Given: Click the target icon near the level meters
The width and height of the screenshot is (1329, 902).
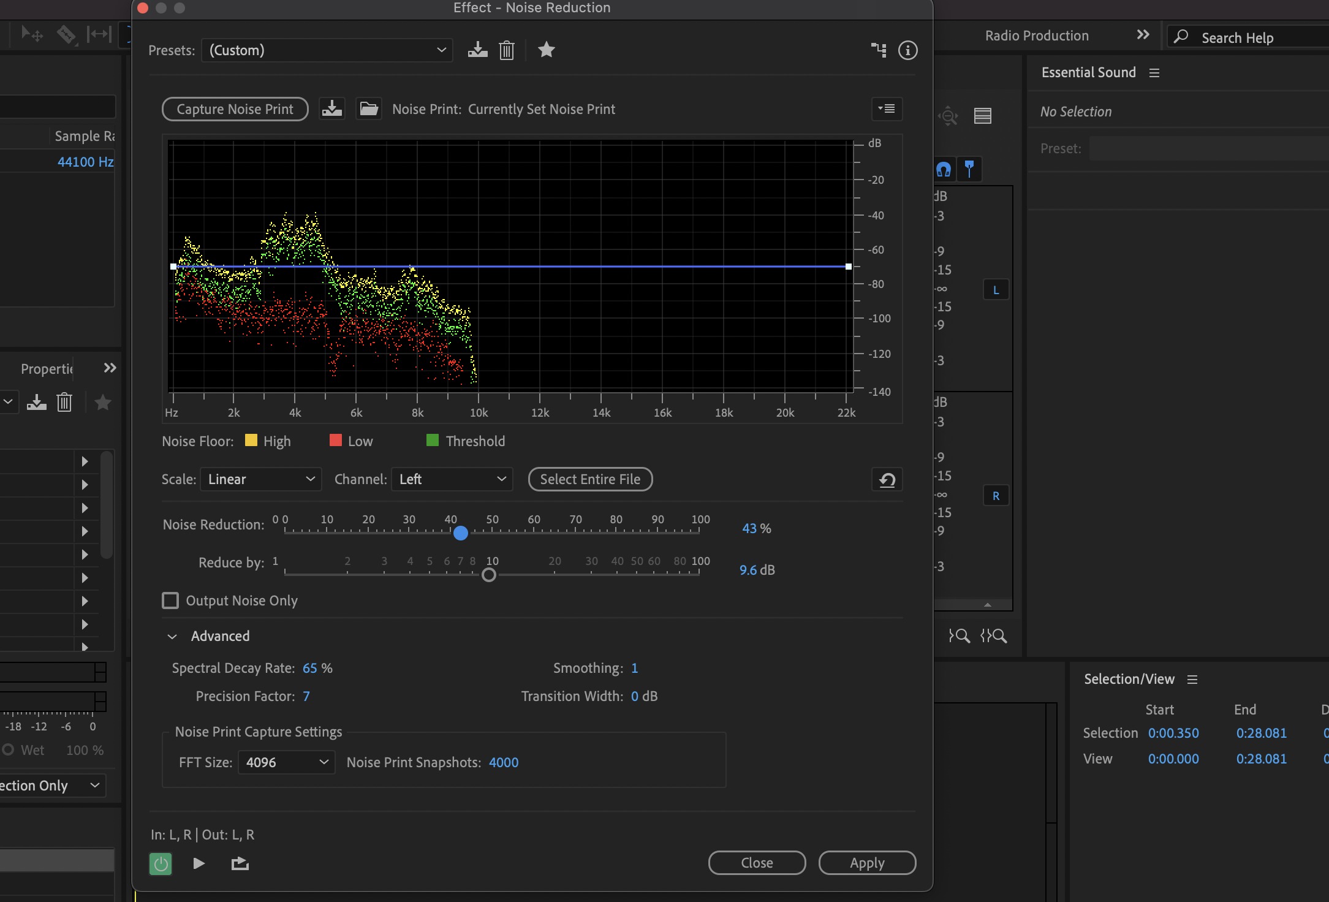Looking at the screenshot, I should [x=948, y=116].
